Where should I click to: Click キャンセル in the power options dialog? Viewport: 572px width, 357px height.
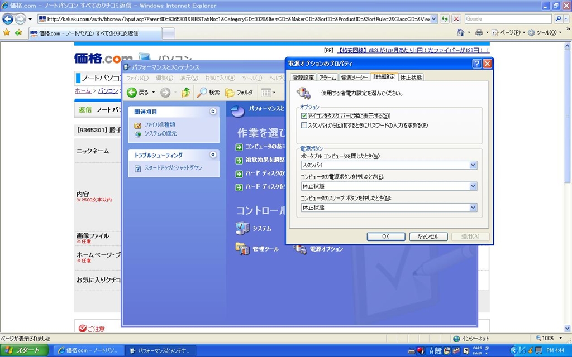click(428, 237)
